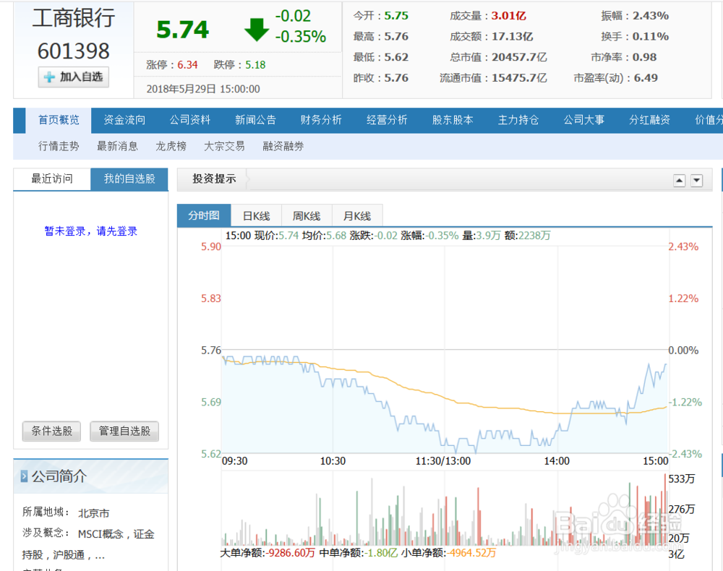
Task: Open the 经营分析 tab
Action: (x=387, y=120)
